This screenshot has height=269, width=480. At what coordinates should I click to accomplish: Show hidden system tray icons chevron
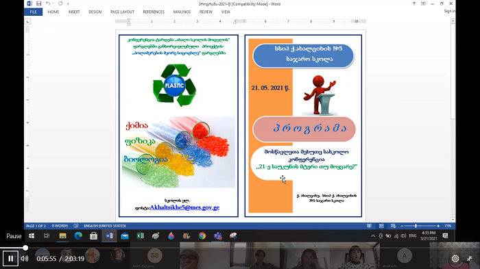373,235
